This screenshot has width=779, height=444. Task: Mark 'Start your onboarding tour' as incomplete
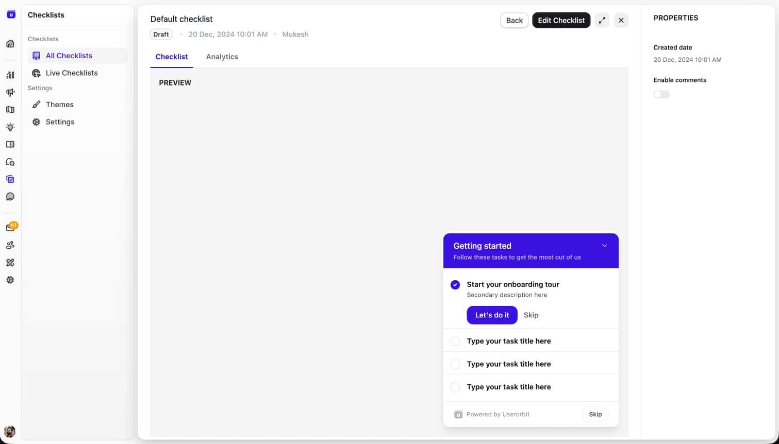[455, 284]
